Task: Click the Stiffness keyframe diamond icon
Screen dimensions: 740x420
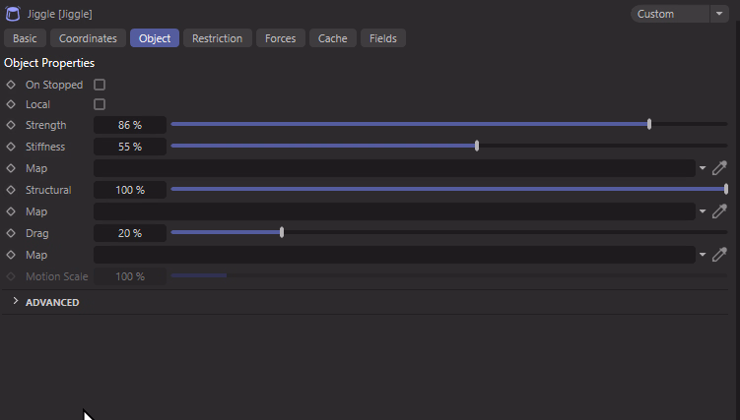Action: click(11, 147)
